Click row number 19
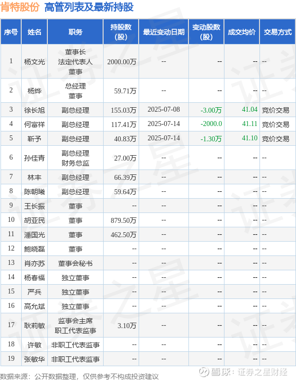This screenshot has width=296, height=381. tap(11, 359)
